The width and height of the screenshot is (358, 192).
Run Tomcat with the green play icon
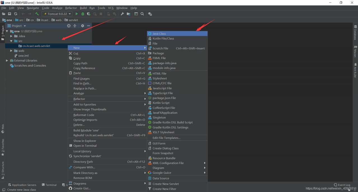coord(77,14)
